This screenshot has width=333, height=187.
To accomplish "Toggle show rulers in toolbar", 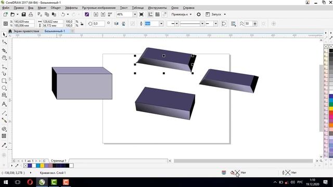I will pos(150,15).
